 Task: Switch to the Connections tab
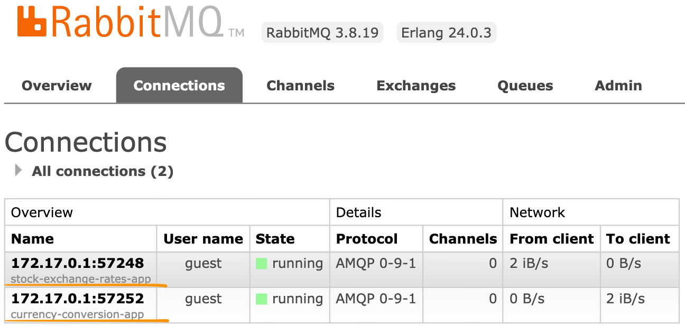179,85
